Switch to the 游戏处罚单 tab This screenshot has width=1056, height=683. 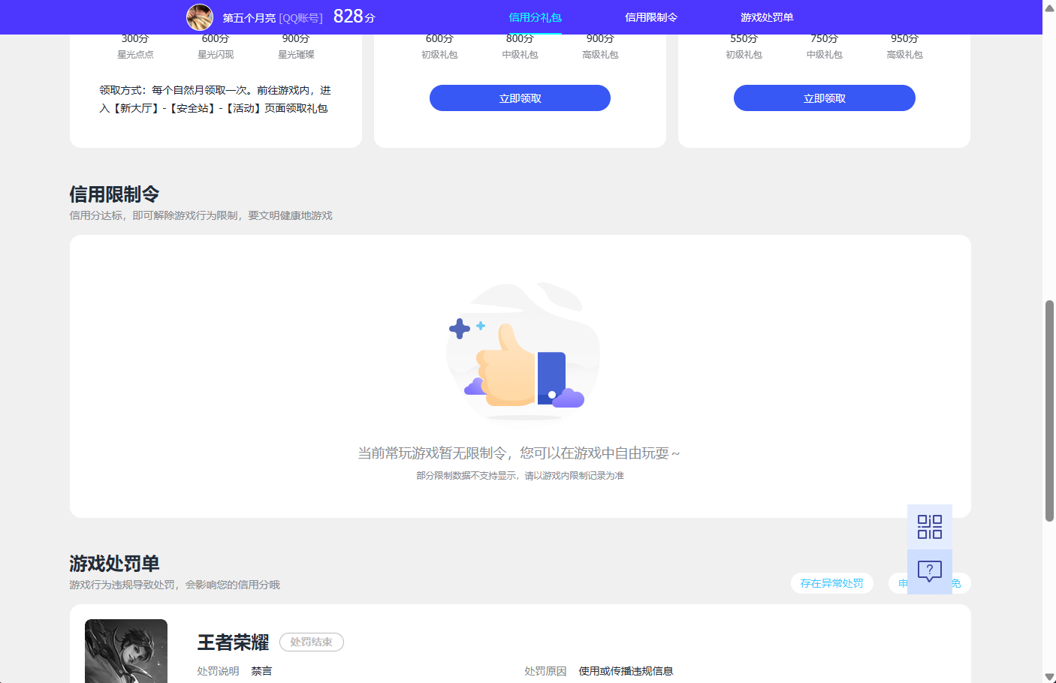coord(766,17)
